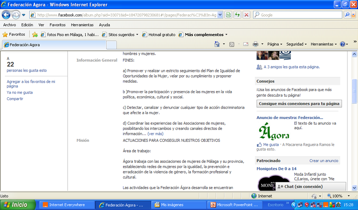Click the blue Help question mark icon
This screenshot has width=358, height=210.
343,44
